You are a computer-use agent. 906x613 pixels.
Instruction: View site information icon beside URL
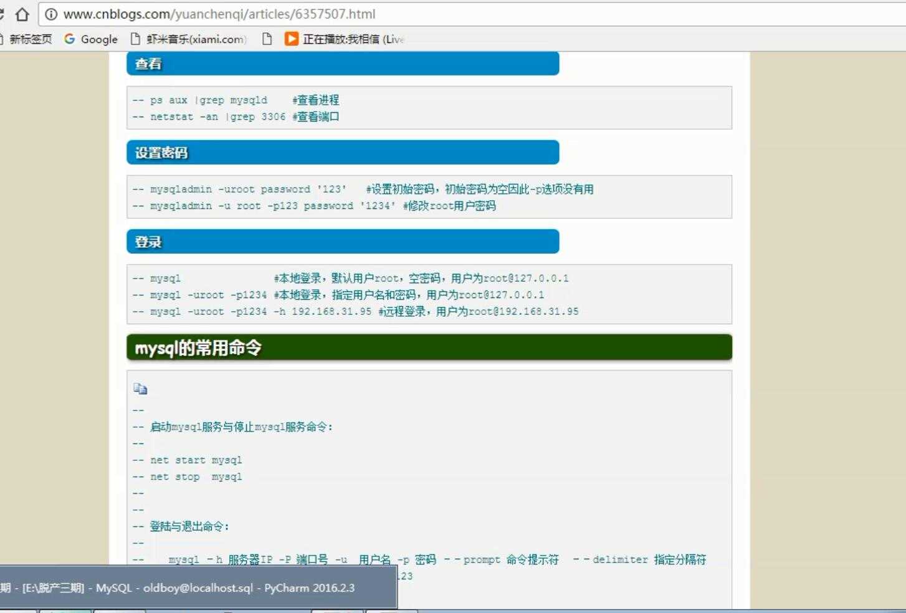52,14
